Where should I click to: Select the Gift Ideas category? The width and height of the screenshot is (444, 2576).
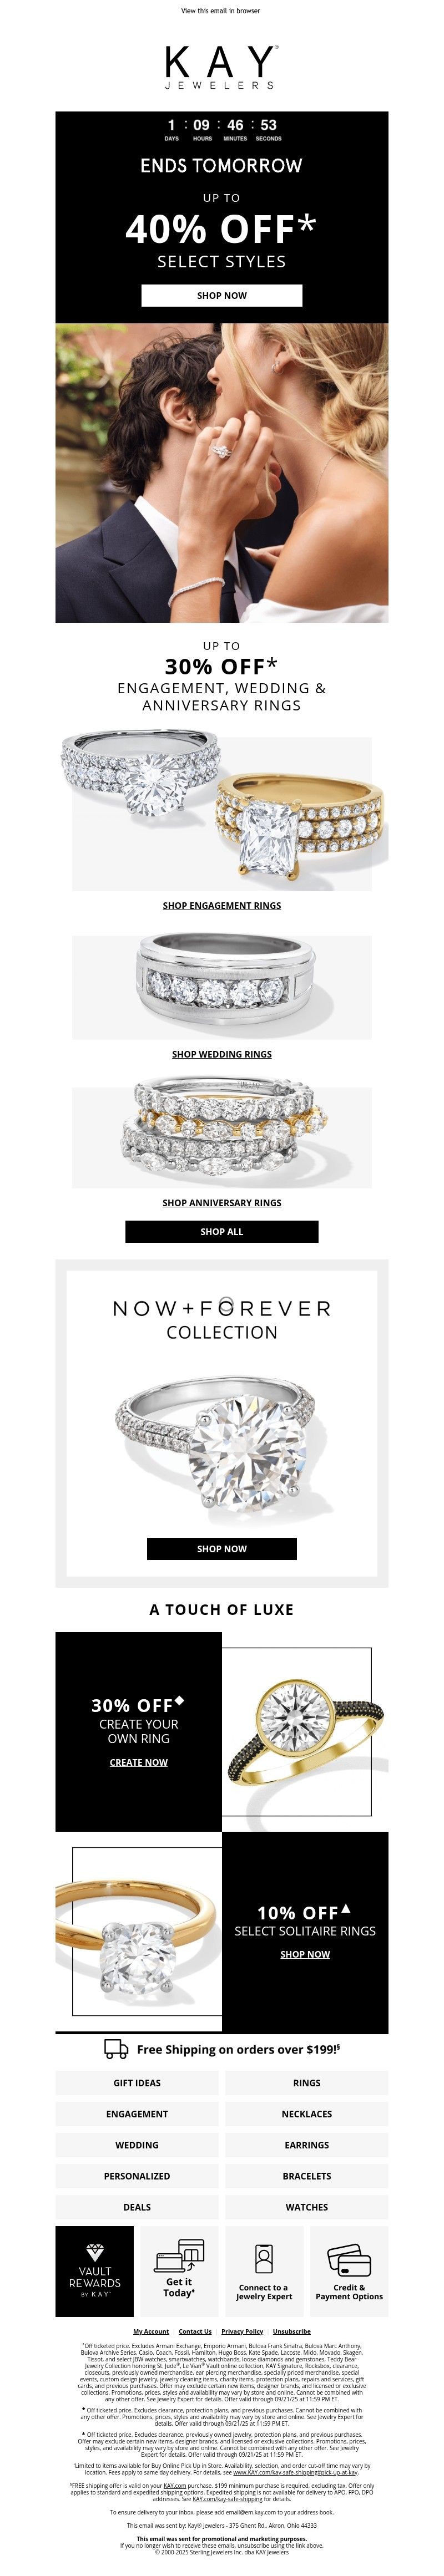click(137, 2083)
